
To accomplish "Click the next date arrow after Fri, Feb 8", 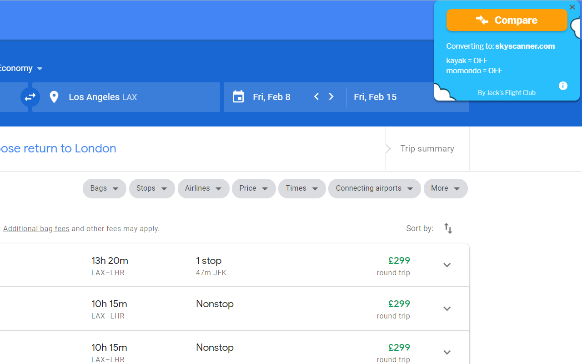I will (331, 96).
